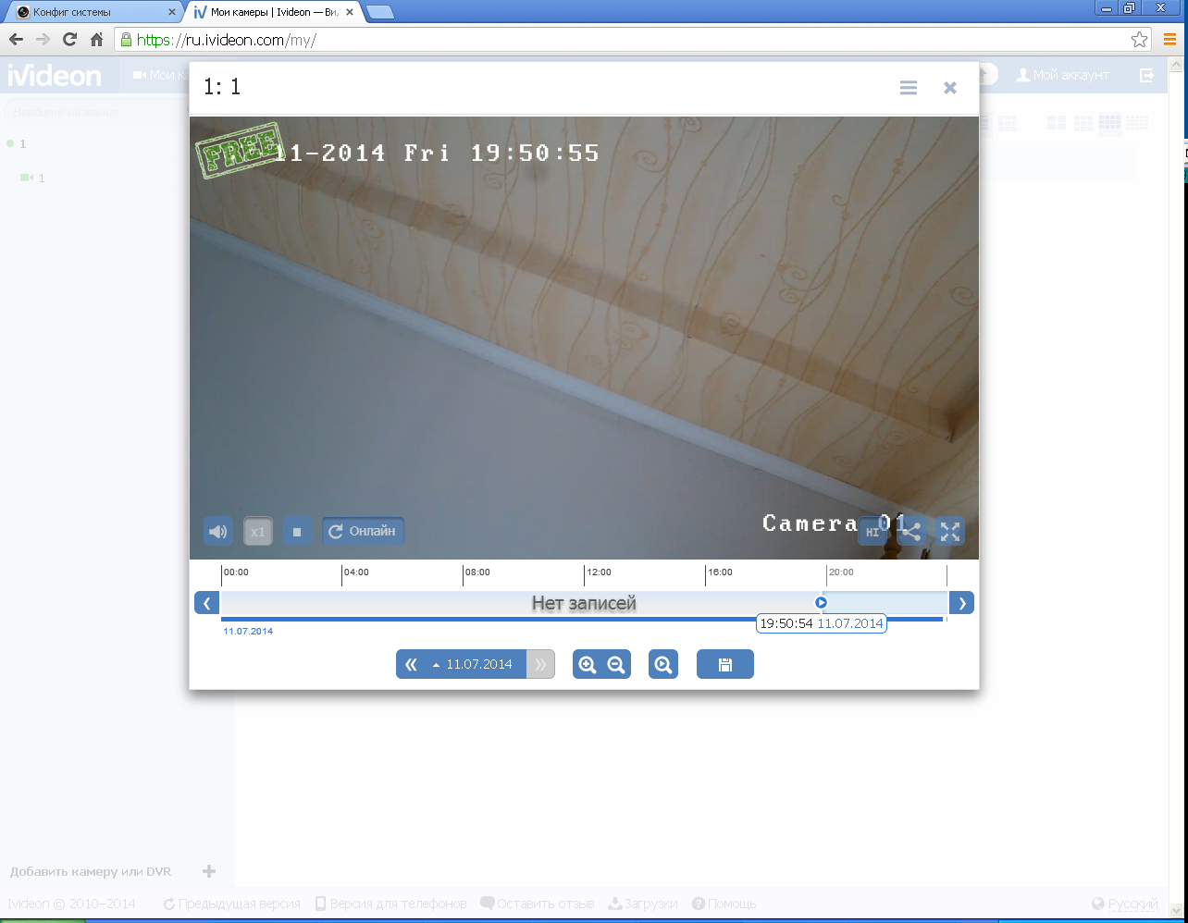This screenshot has height=923, width=1188.
Task: Reload the page
Action: coord(69,40)
